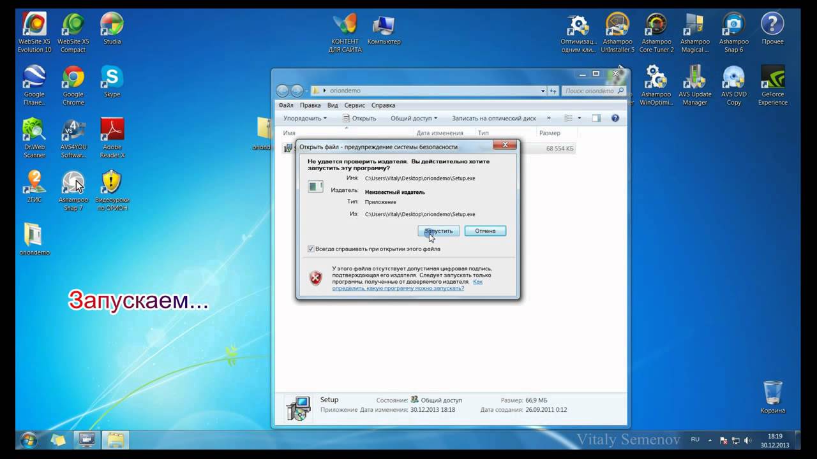Open the 2ГИС desktop shortcut
This screenshot has width=817, height=459.
[x=34, y=187]
